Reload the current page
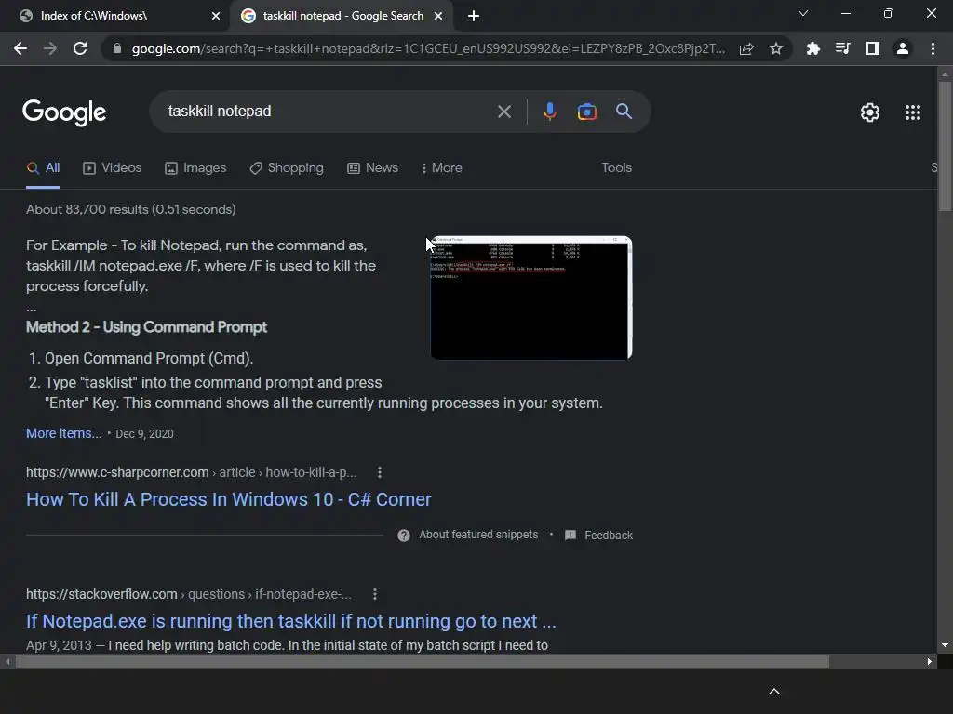This screenshot has height=714, width=953. 80,48
